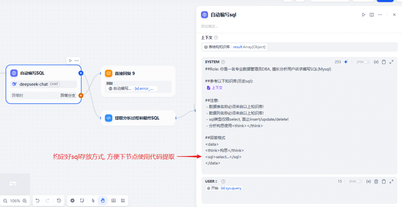This screenshot has height=207, width=402.
Task: Add a new node from the bottom toolbar
Action: tap(73, 201)
